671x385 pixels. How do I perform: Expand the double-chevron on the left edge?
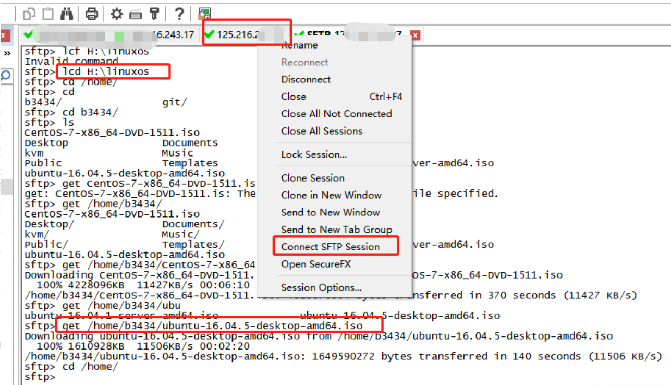point(7,53)
